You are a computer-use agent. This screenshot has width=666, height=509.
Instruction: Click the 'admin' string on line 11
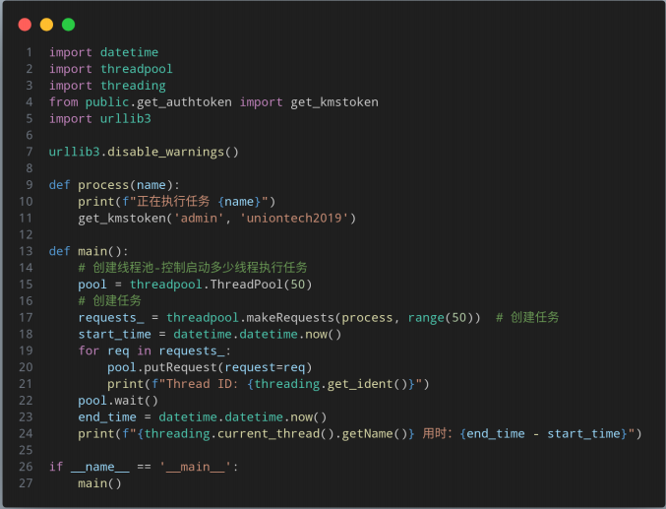click(x=199, y=219)
